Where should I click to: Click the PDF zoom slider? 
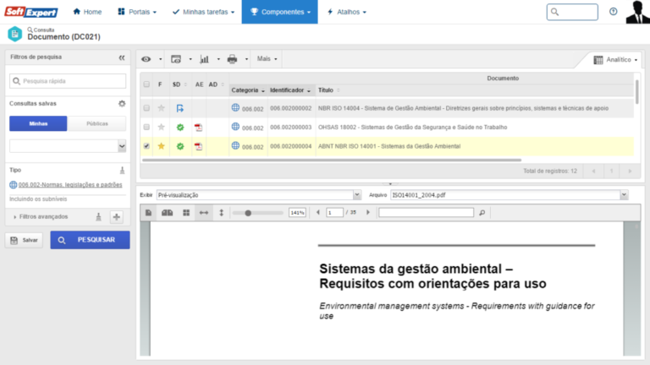248,213
